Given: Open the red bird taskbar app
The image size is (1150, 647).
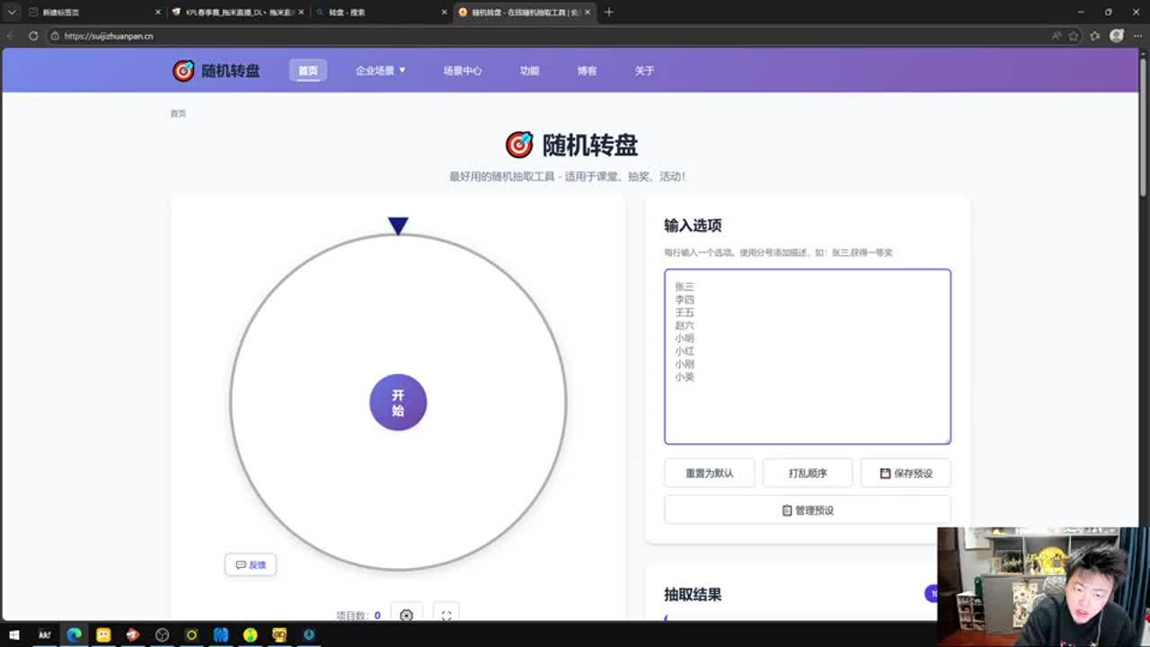Looking at the screenshot, I should pyautogui.click(x=133, y=634).
